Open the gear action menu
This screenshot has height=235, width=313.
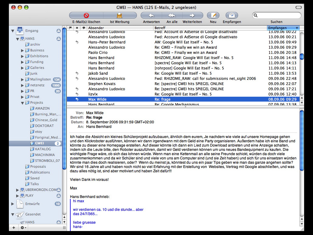click(x=23, y=228)
